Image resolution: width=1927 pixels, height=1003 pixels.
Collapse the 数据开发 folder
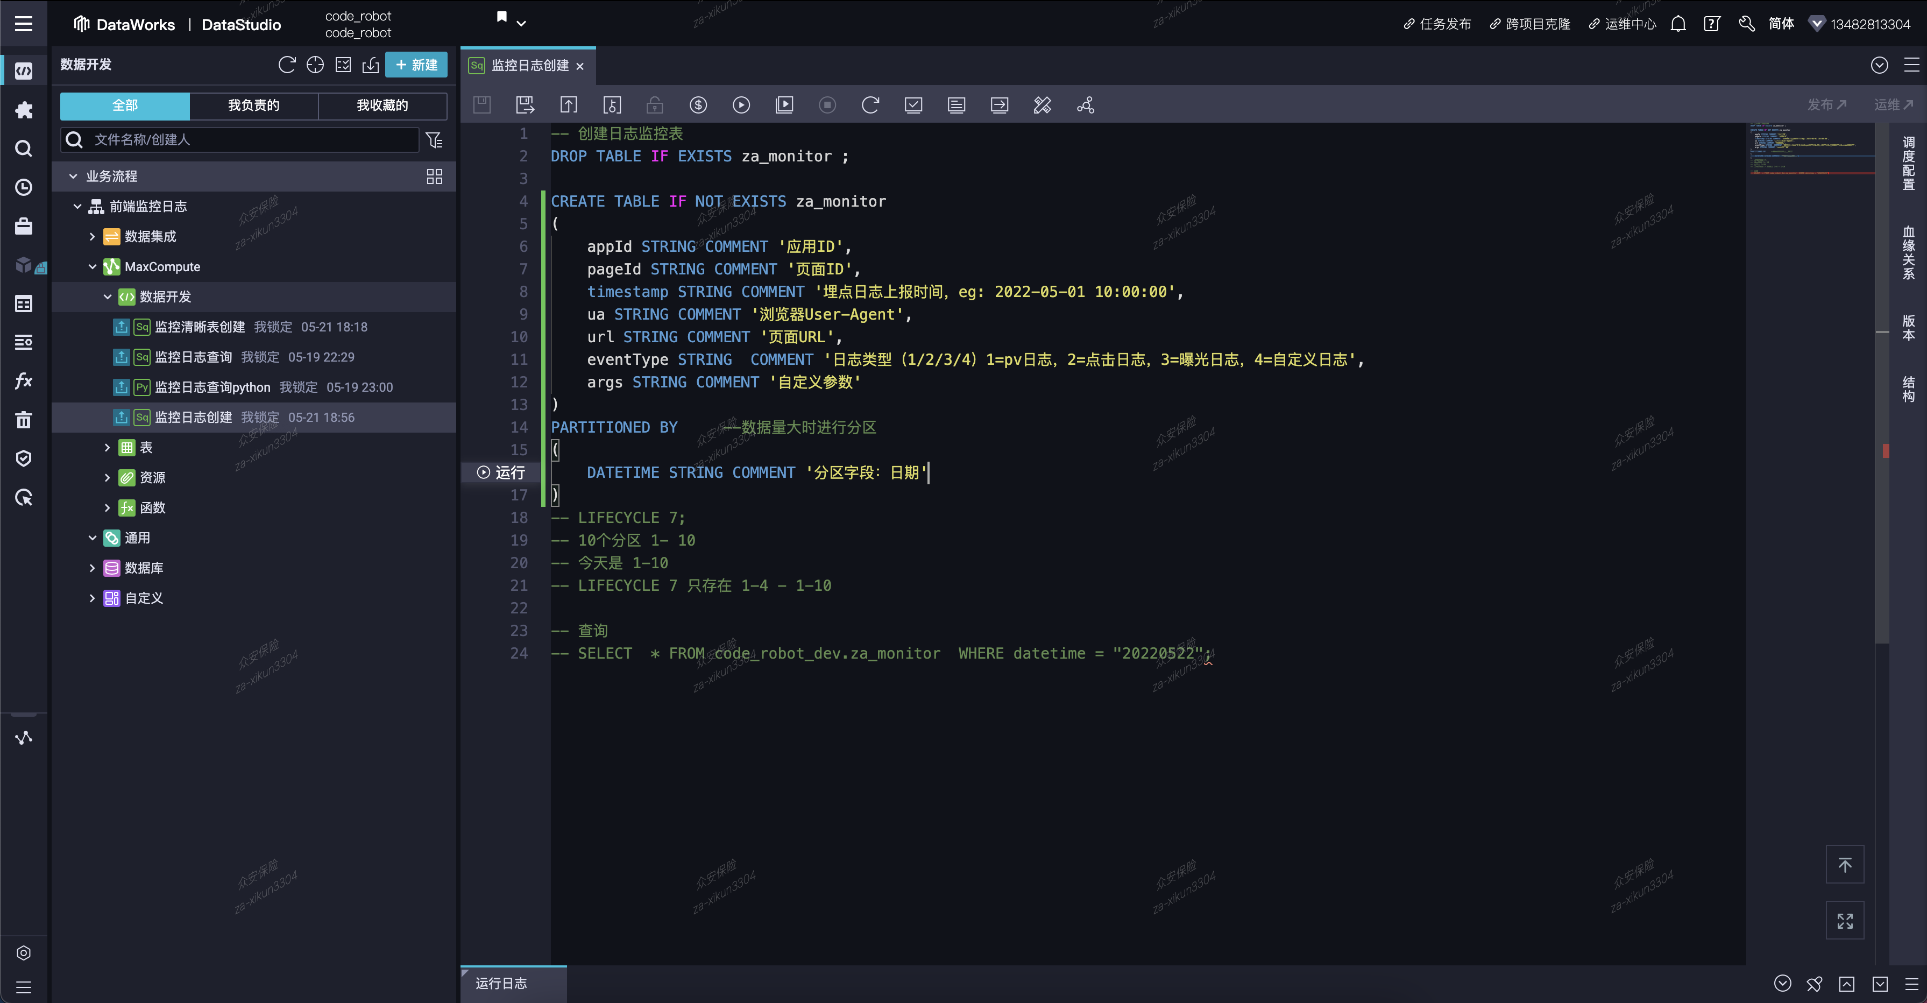108,297
